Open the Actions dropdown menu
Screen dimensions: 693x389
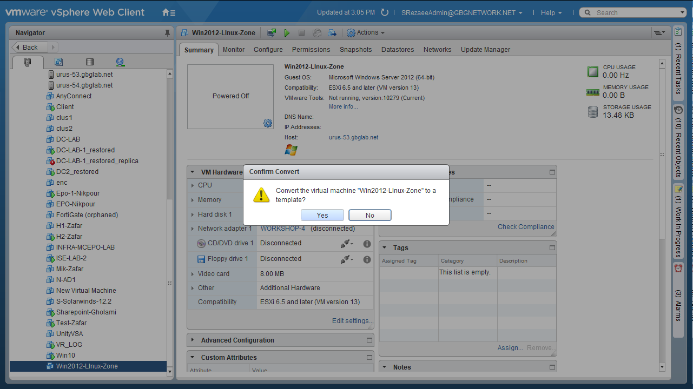[366, 33]
